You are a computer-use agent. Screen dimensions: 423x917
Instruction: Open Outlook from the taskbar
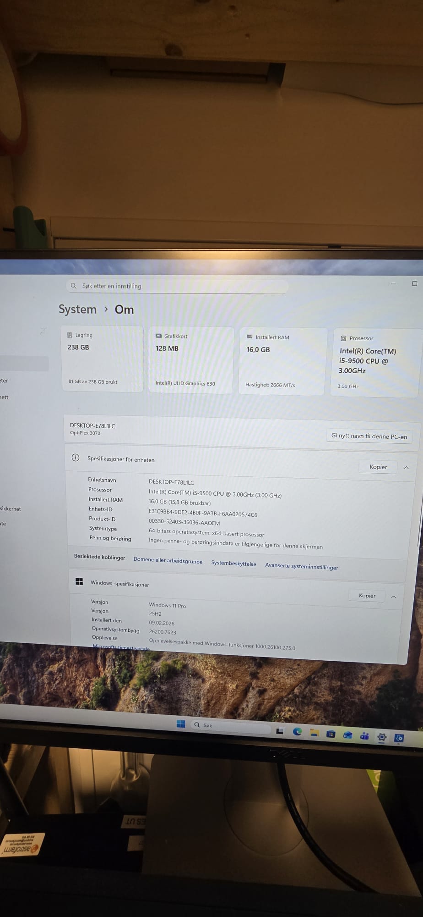click(348, 735)
